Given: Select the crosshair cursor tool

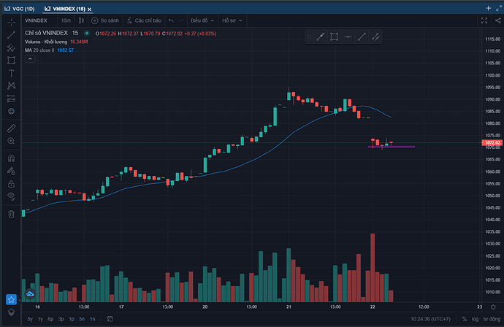Looking at the screenshot, I should click(x=11, y=22).
